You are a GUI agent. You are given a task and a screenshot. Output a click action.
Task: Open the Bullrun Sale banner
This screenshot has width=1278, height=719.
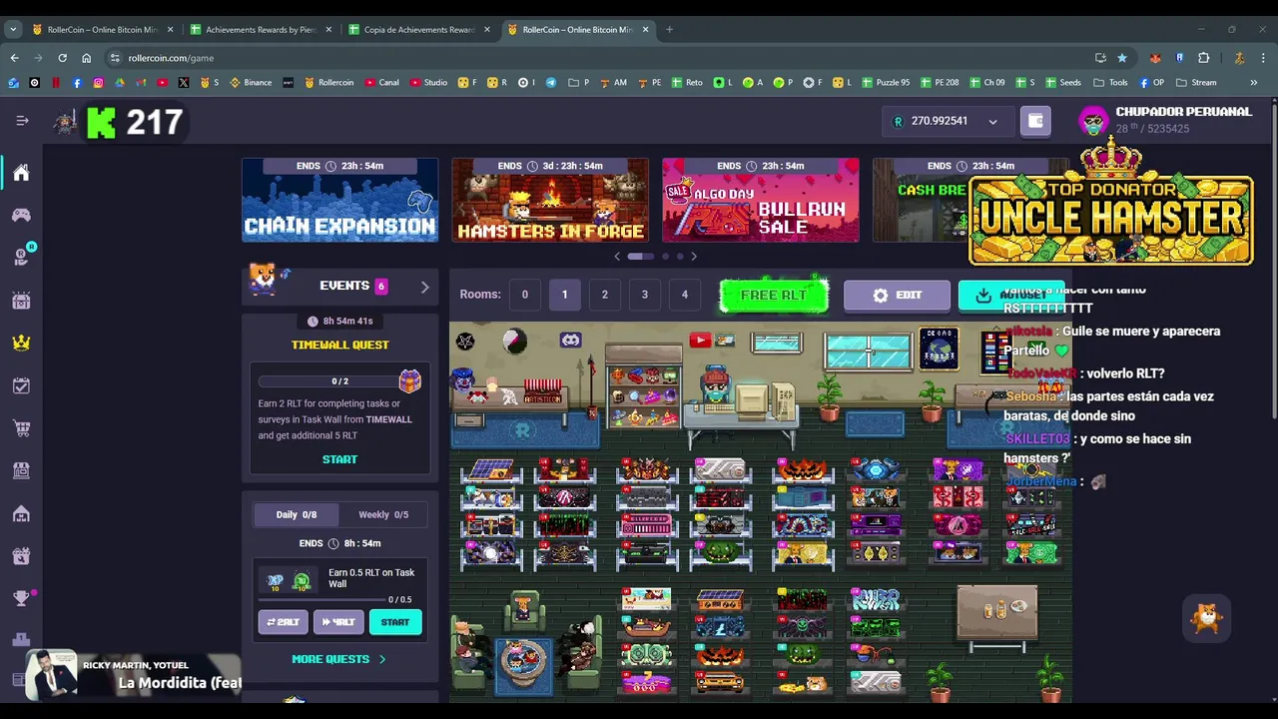pyautogui.click(x=761, y=200)
